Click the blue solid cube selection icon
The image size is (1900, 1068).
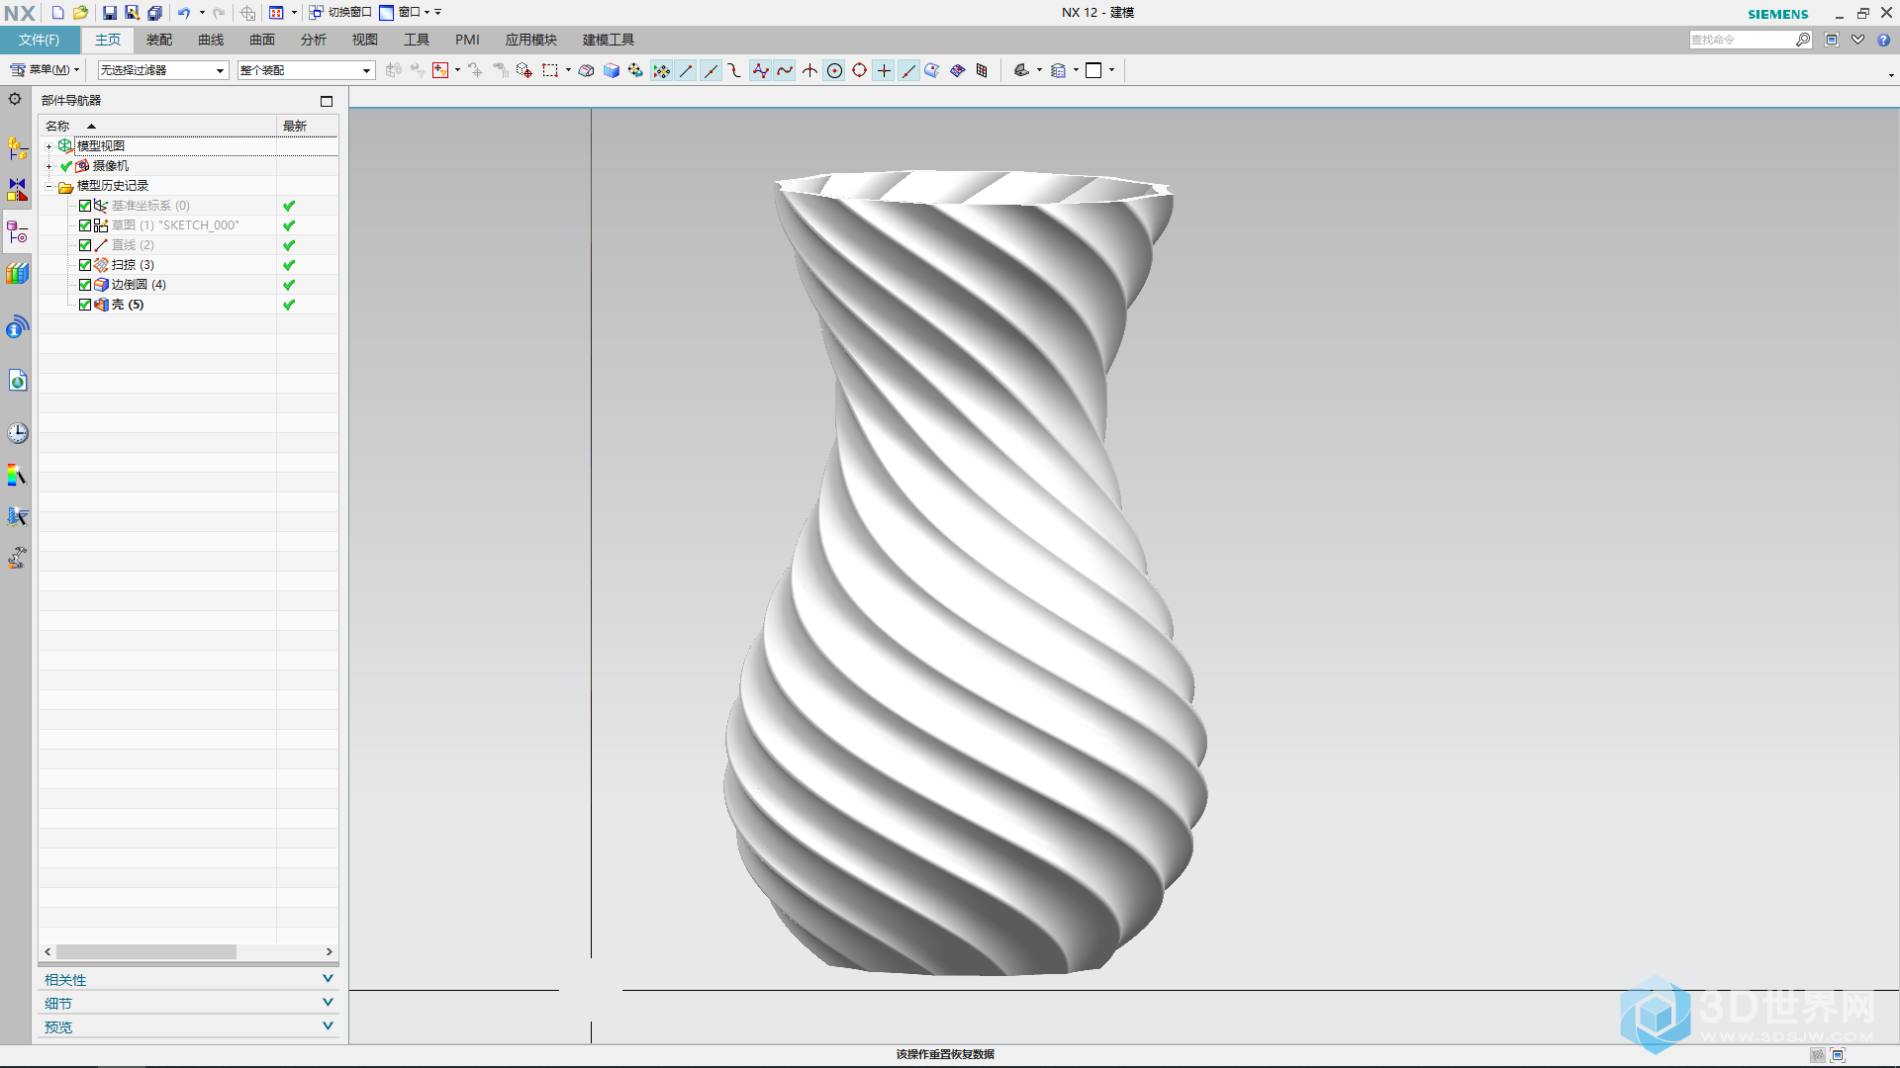click(x=612, y=70)
